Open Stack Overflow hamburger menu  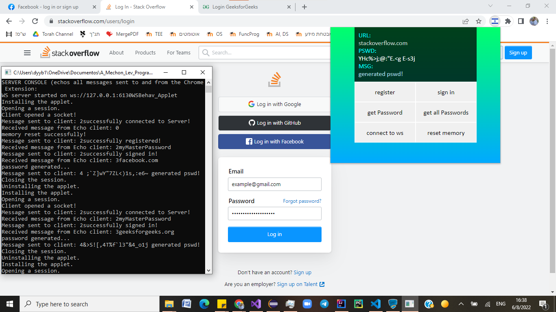[x=27, y=53]
